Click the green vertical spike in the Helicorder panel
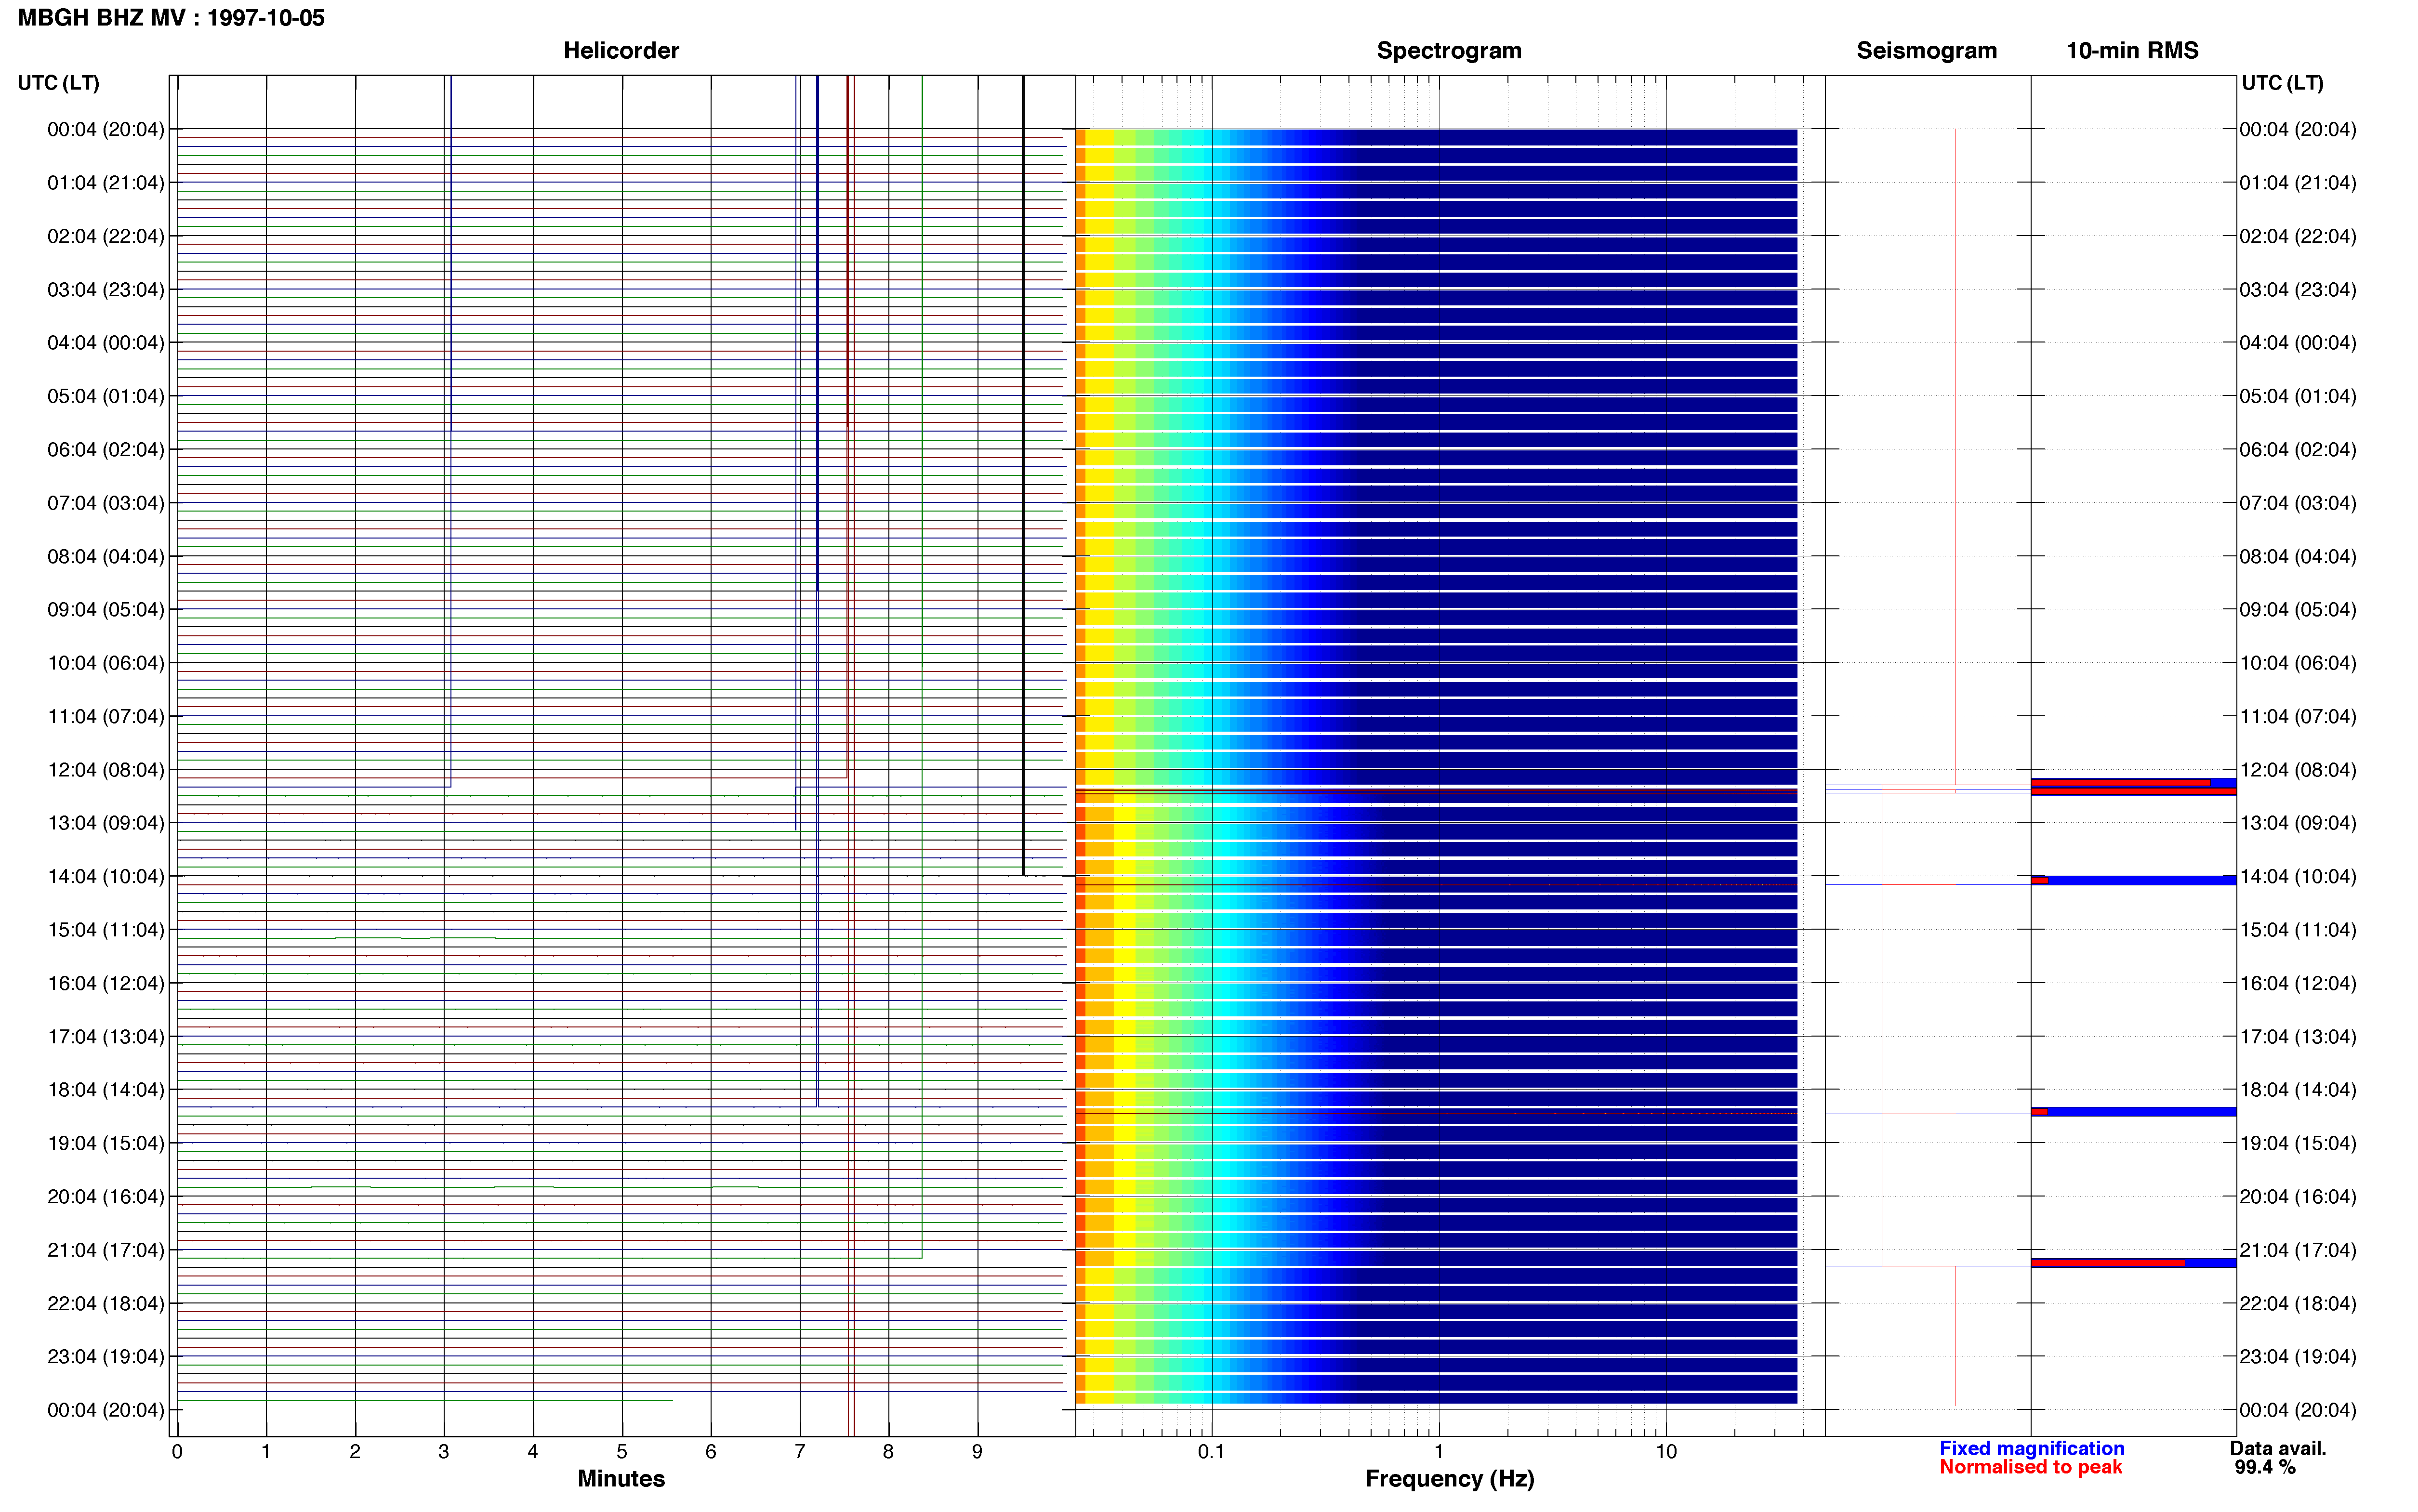 [x=922, y=667]
